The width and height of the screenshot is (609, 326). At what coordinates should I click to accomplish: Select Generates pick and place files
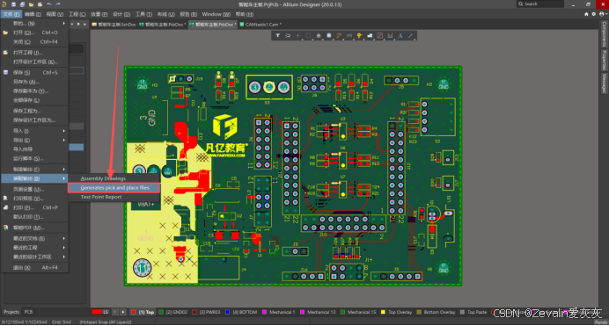(x=114, y=188)
